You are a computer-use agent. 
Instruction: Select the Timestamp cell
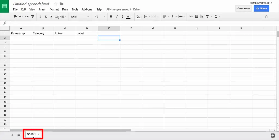[x=21, y=33]
